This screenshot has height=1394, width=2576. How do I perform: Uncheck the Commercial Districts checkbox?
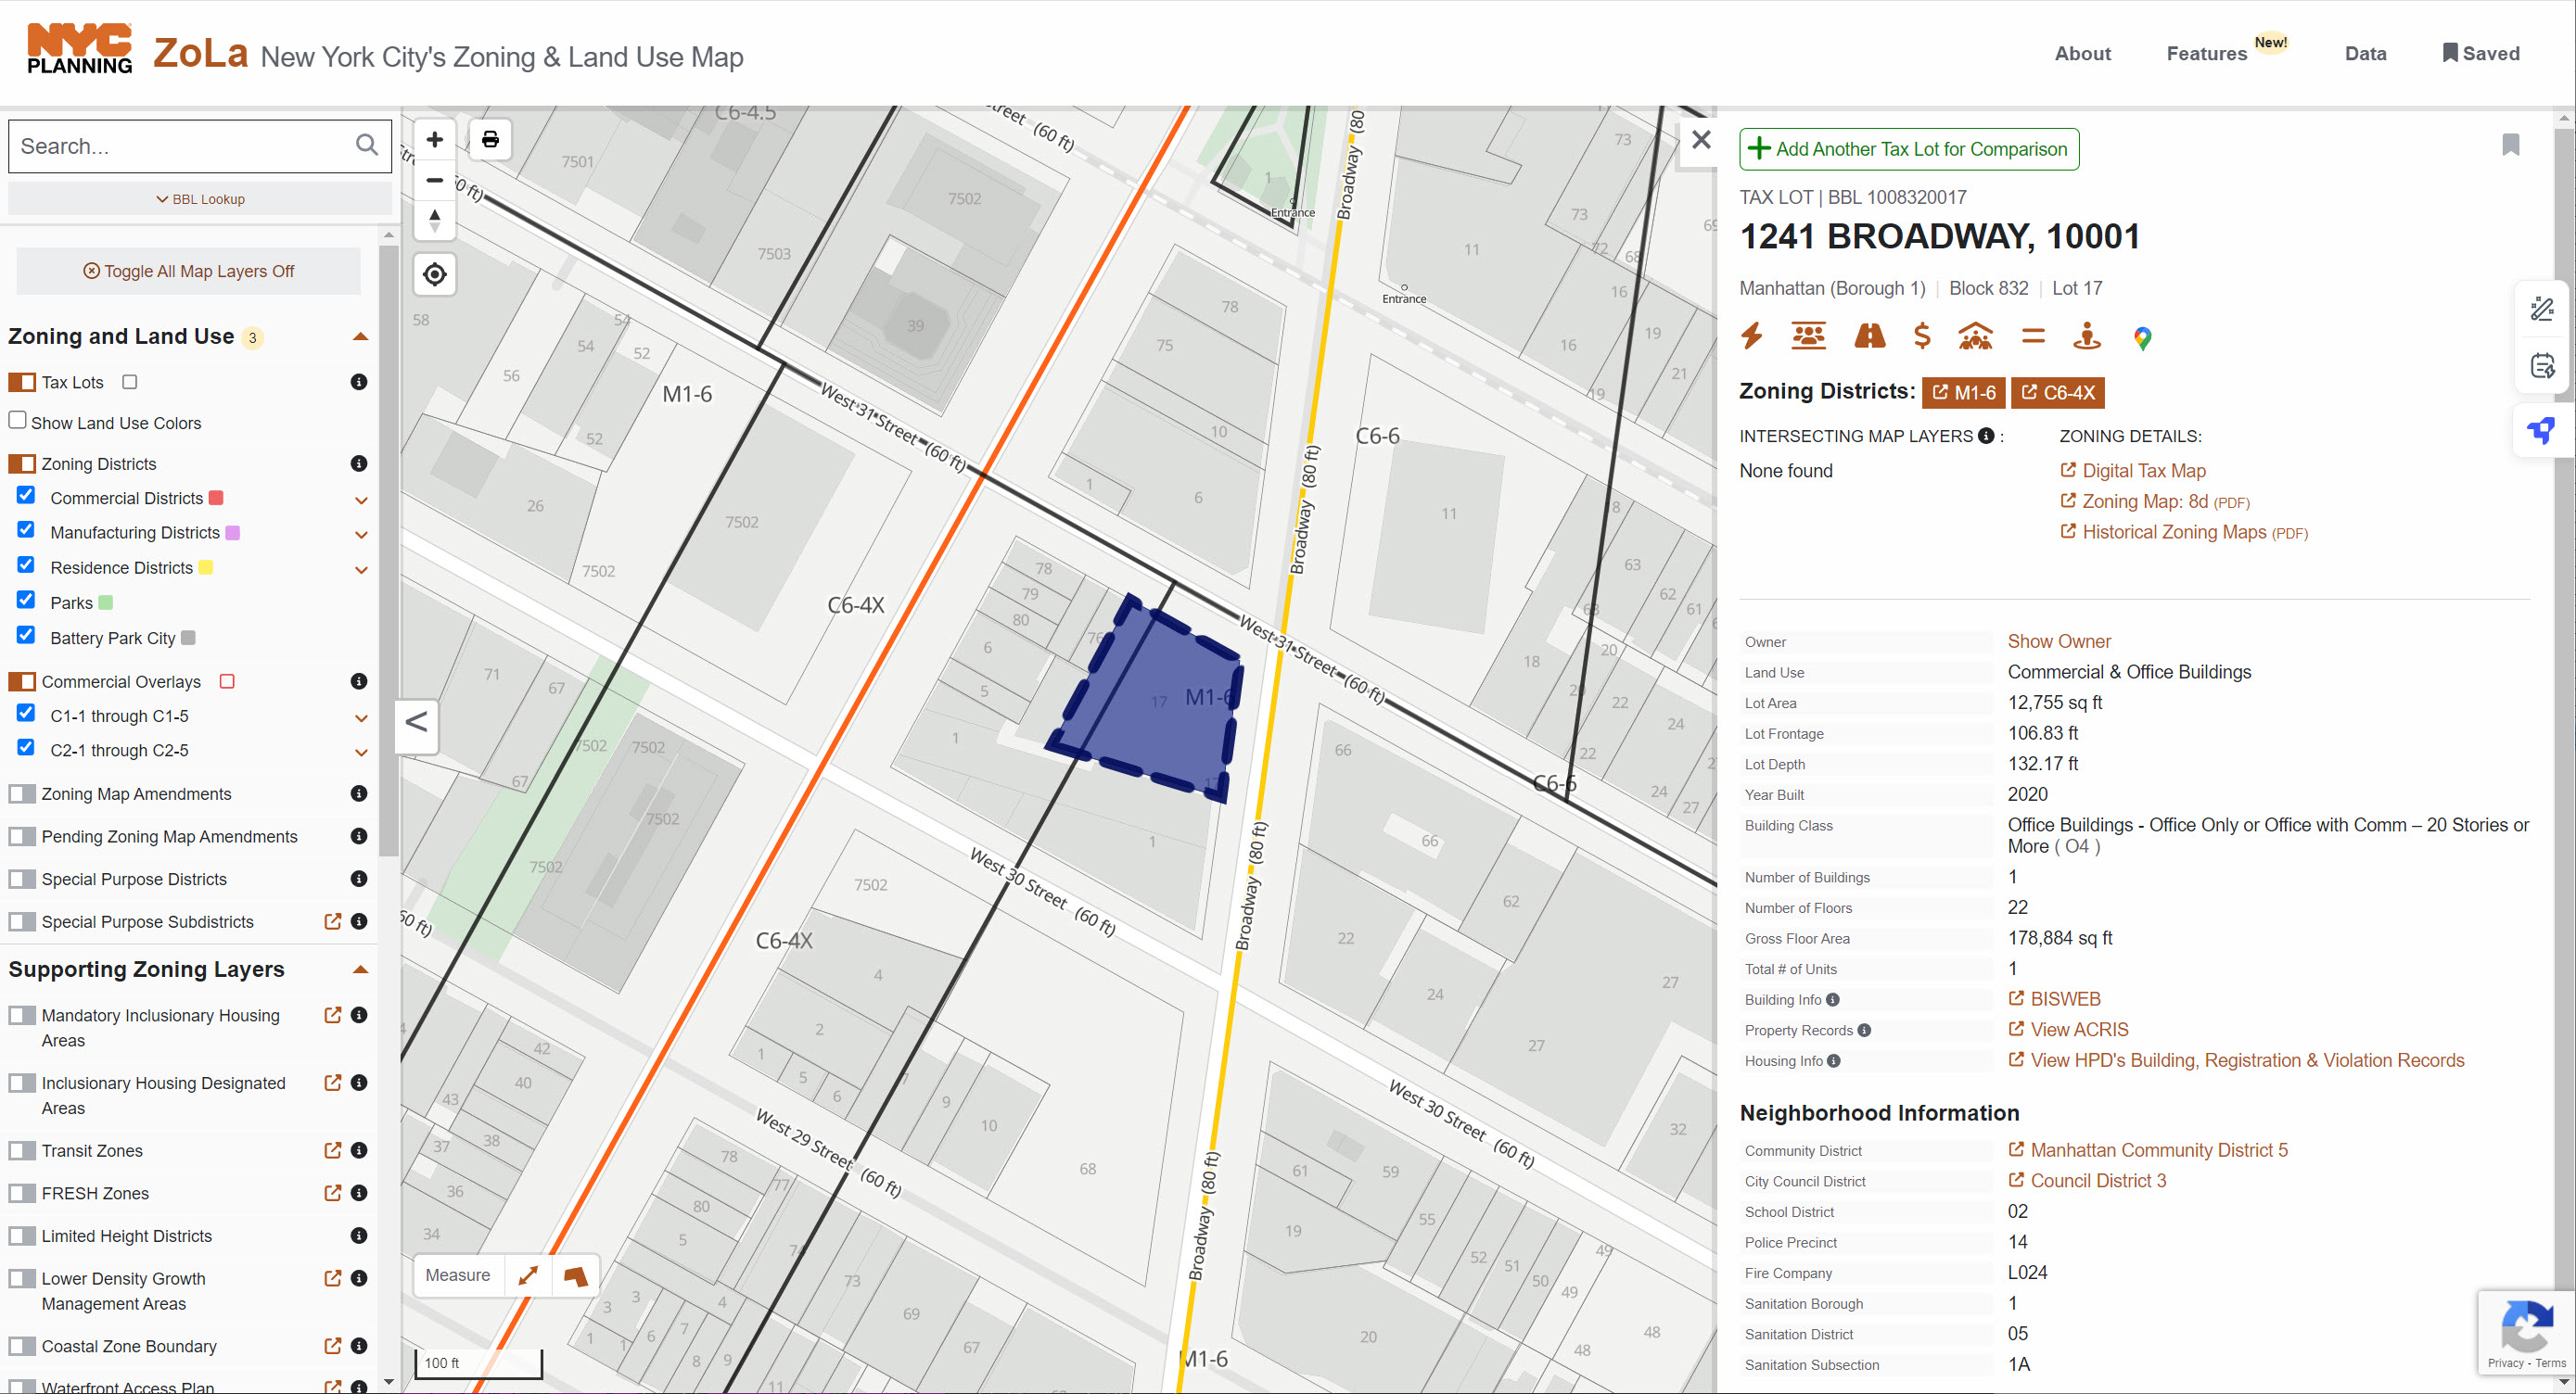click(26, 497)
